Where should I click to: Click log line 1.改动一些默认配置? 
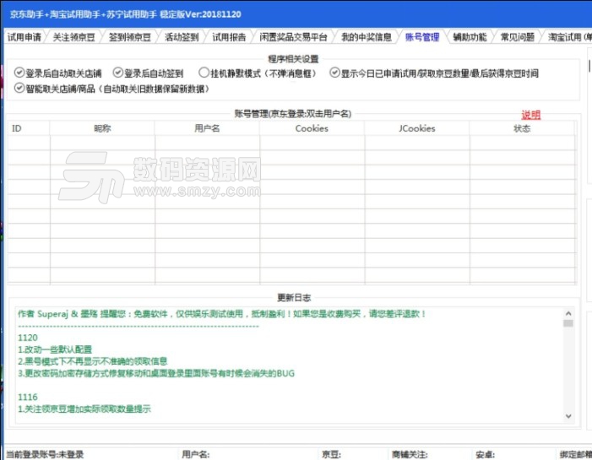pos(55,349)
